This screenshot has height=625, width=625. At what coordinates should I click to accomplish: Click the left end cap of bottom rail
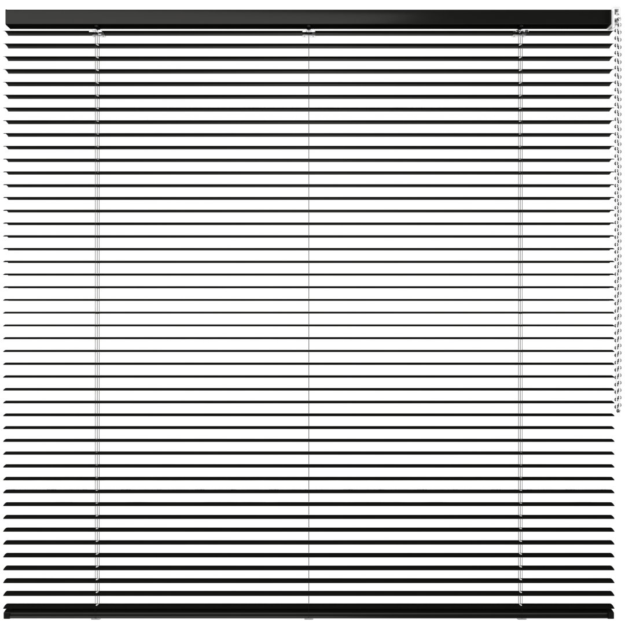[7, 611]
